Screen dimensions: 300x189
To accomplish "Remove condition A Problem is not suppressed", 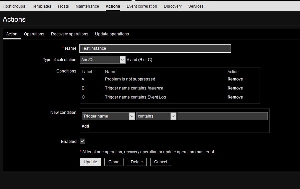I will (235, 79).
